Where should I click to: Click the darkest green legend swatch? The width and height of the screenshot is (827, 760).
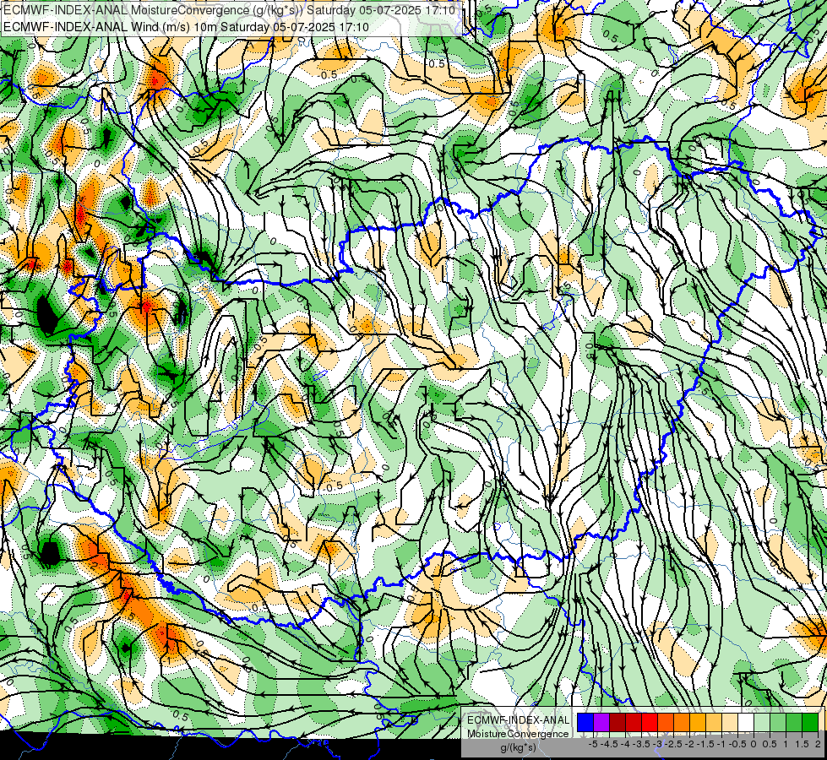point(810,723)
